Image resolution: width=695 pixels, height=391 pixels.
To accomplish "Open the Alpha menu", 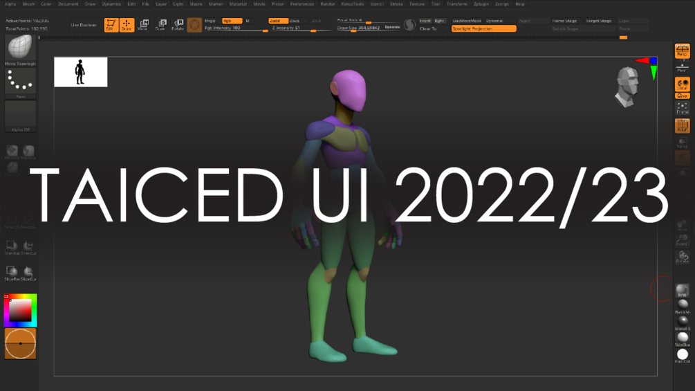I will coord(10,4).
